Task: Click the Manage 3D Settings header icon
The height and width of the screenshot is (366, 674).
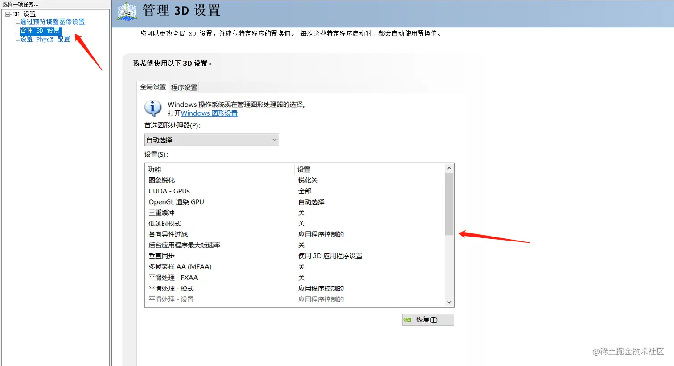Action: coord(127,12)
